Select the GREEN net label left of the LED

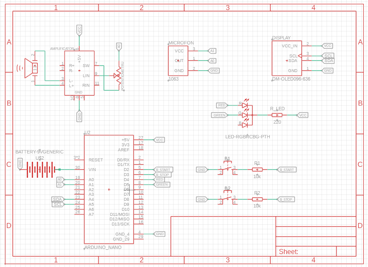click(219, 115)
